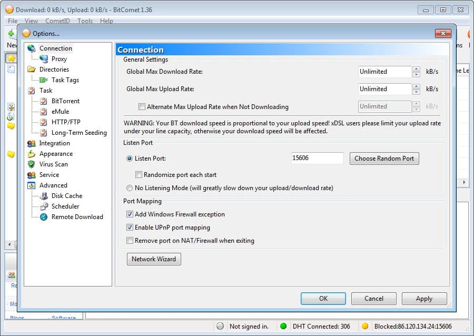The image size is (474, 336).
Task: Select No Listening Mode radio option
Action: coord(130,188)
